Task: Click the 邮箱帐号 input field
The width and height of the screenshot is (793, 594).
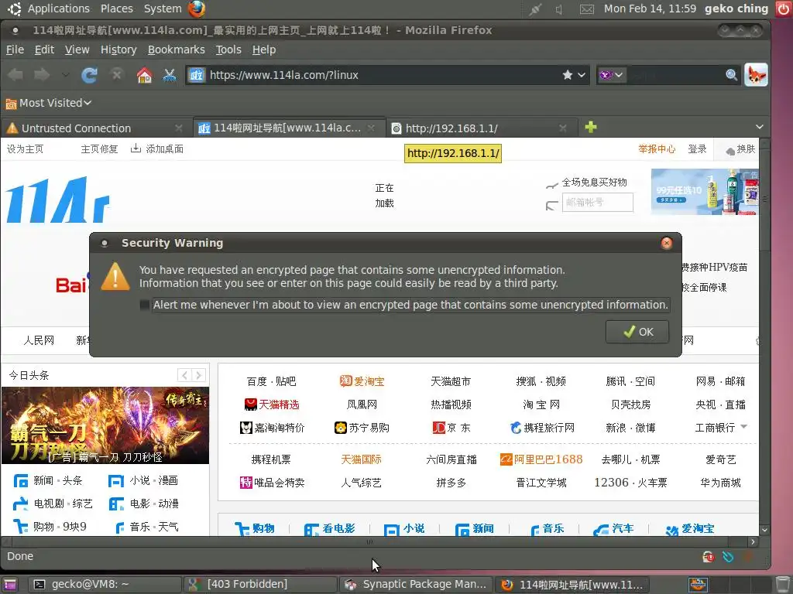Action: [598, 202]
